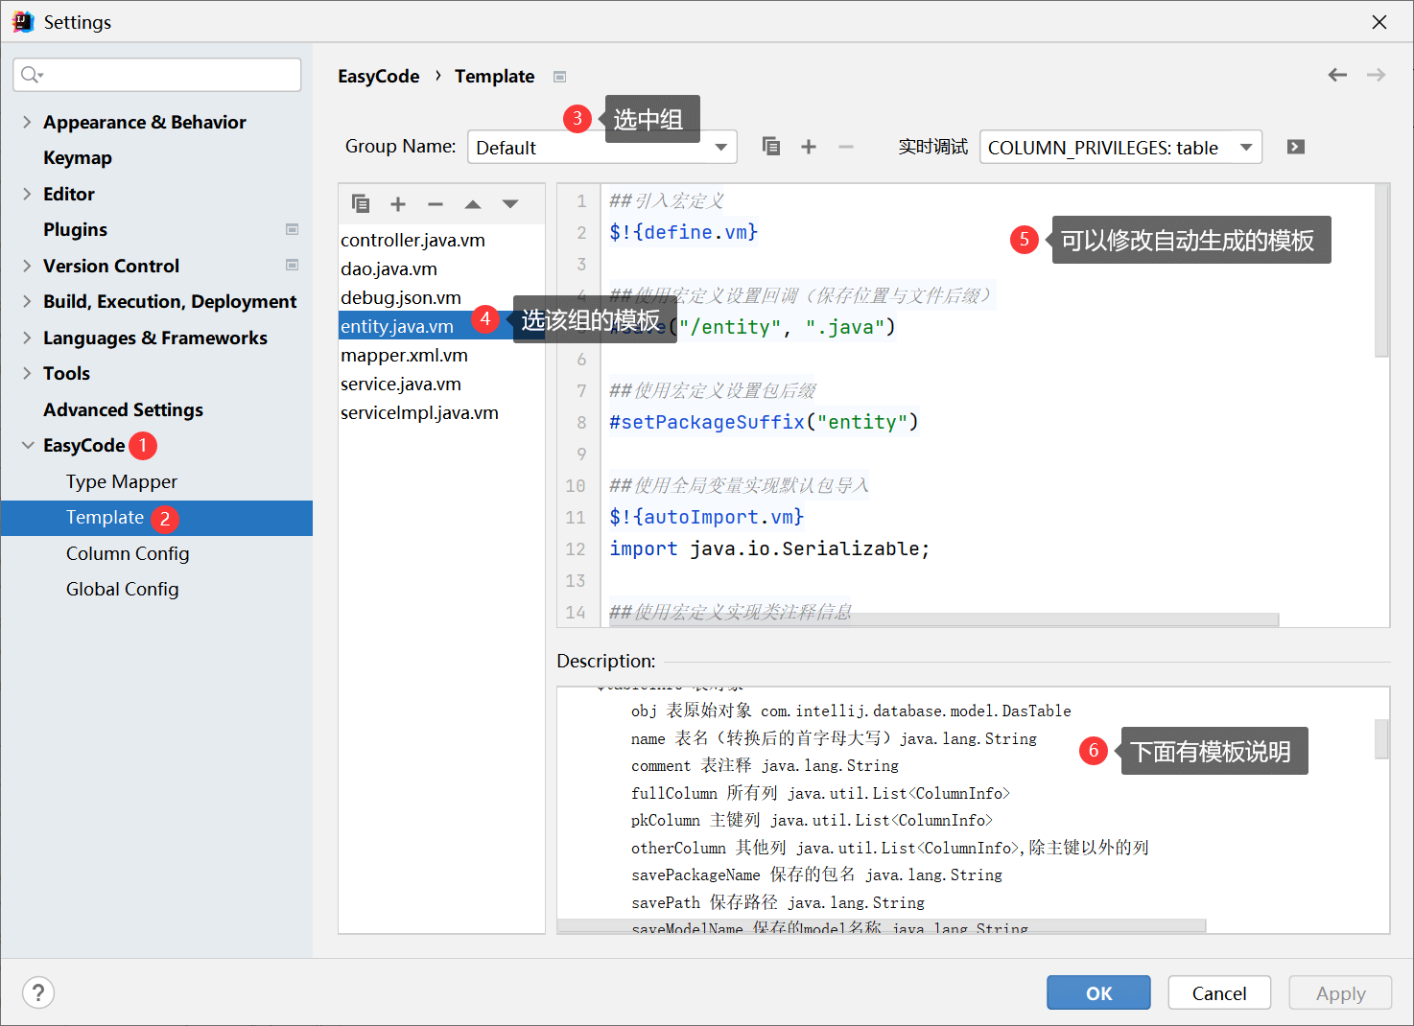Open the Keymap settings page
The width and height of the screenshot is (1414, 1026).
pyautogui.click(x=78, y=158)
